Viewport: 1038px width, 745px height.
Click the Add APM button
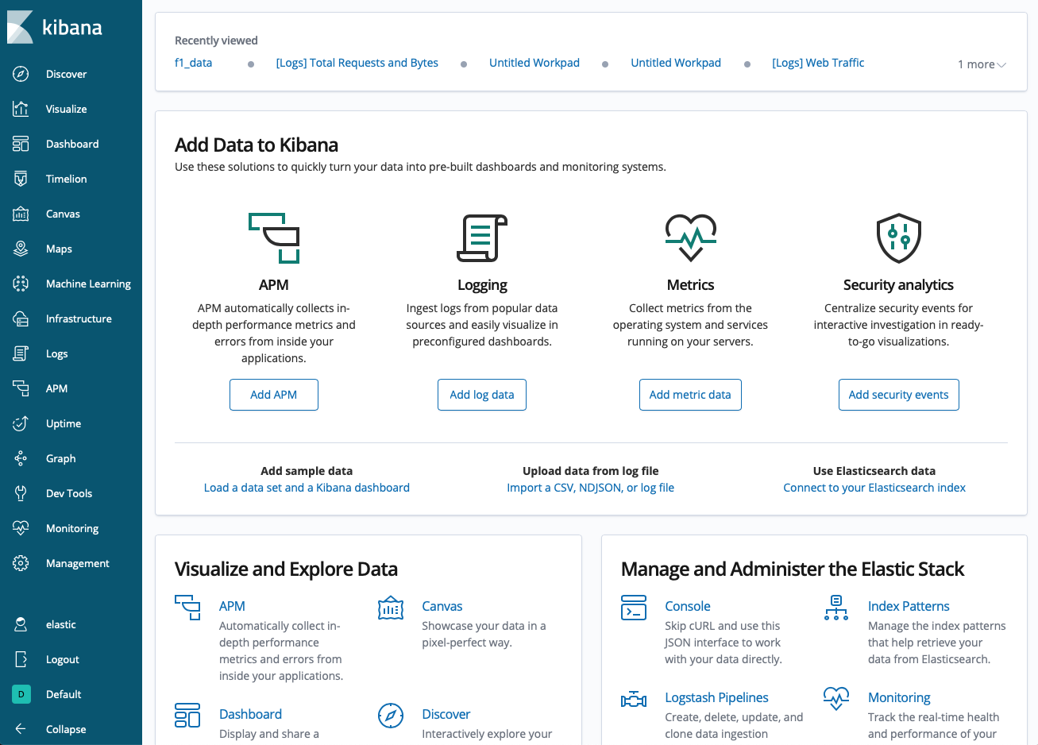pos(274,395)
